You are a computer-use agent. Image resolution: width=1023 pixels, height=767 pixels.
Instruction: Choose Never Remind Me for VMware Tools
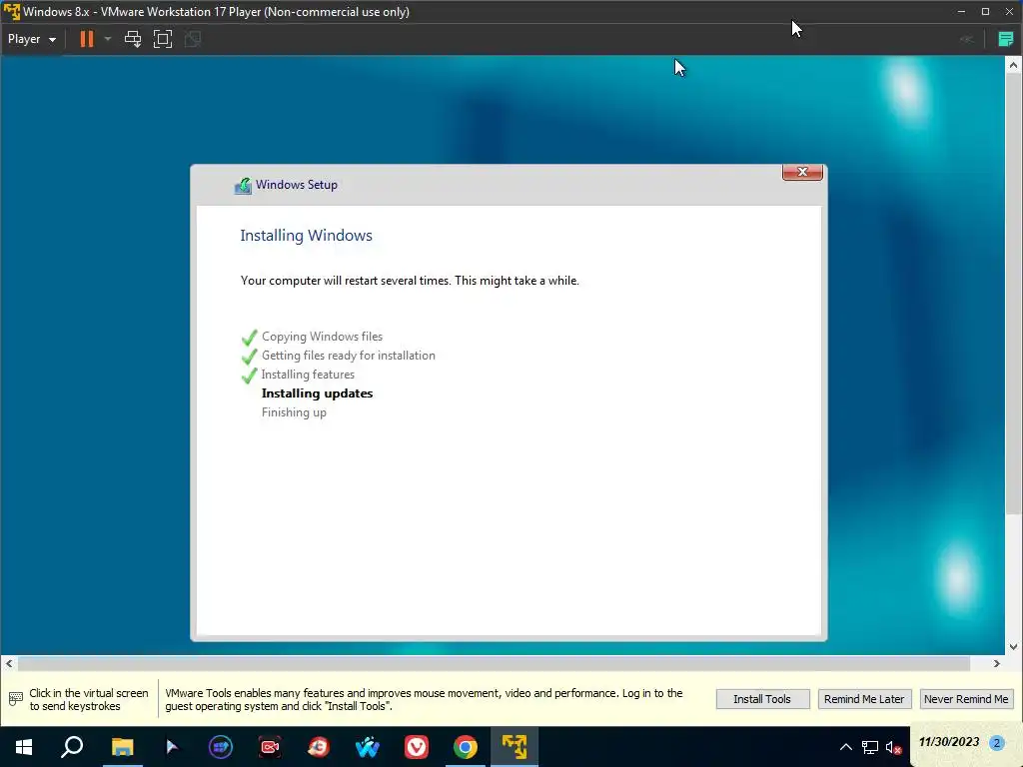tap(966, 698)
